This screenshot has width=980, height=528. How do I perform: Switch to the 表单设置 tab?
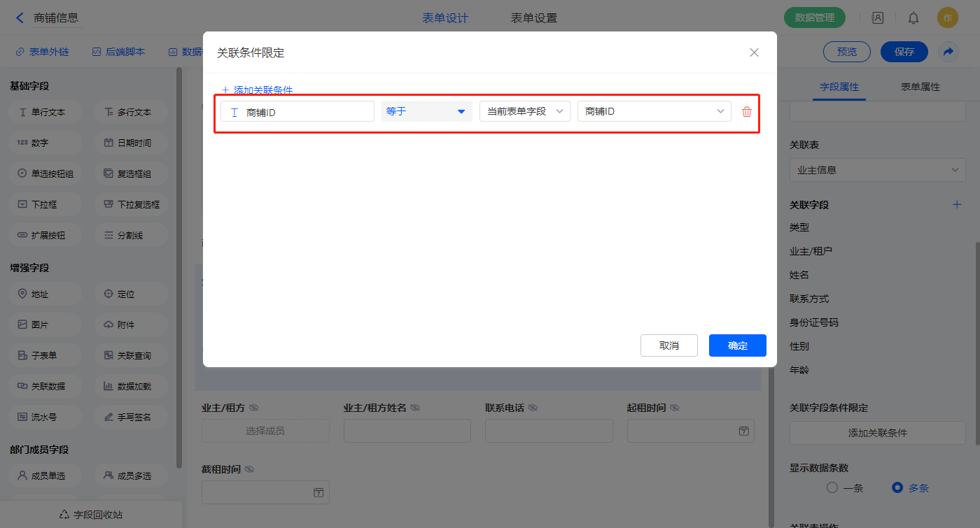[x=534, y=18]
